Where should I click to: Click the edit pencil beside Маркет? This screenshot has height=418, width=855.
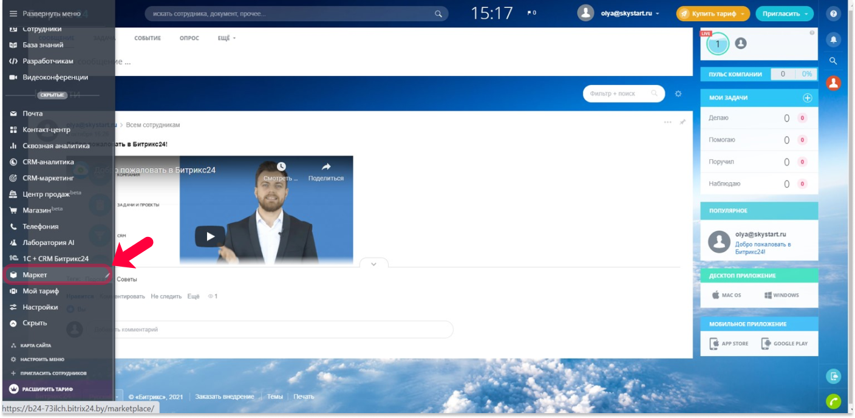tap(107, 275)
